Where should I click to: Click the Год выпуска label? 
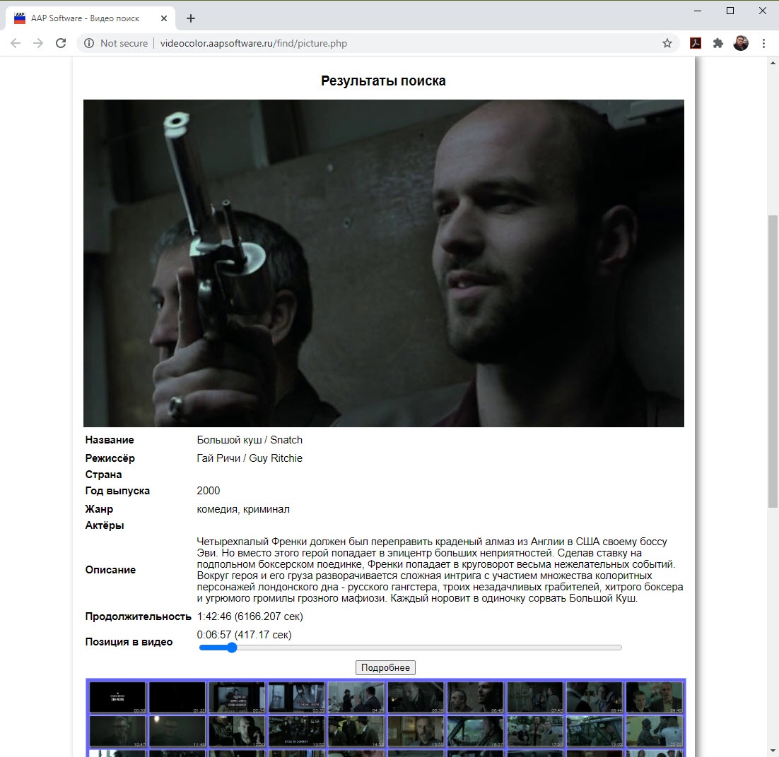117,491
